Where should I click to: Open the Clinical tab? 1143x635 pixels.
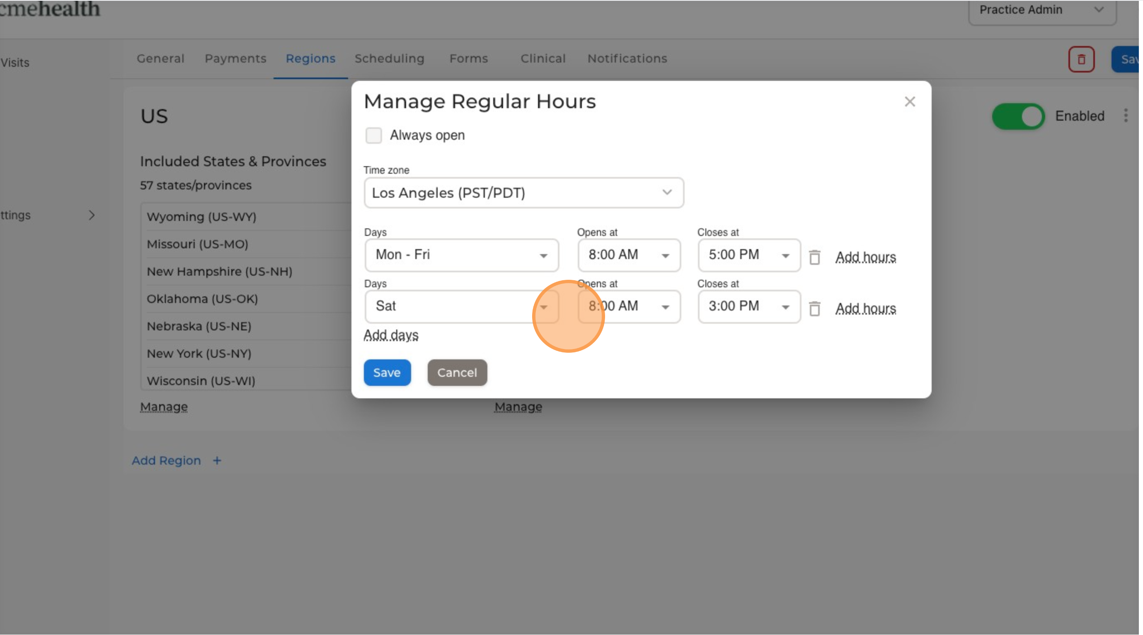click(542, 58)
